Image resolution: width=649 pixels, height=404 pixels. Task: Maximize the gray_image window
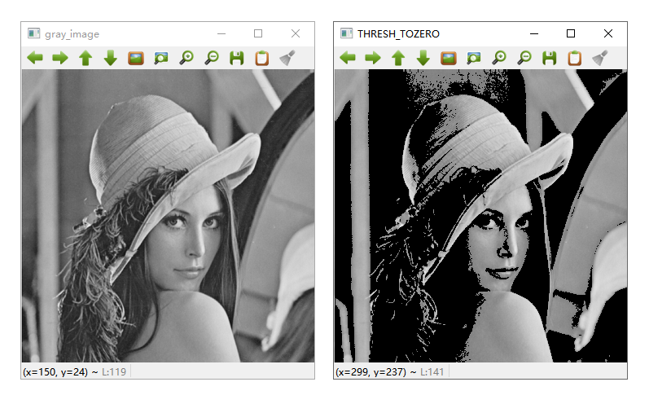tap(258, 33)
